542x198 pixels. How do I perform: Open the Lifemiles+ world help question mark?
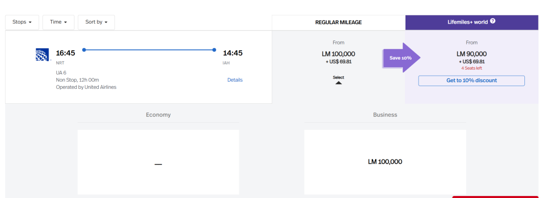pos(493,21)
